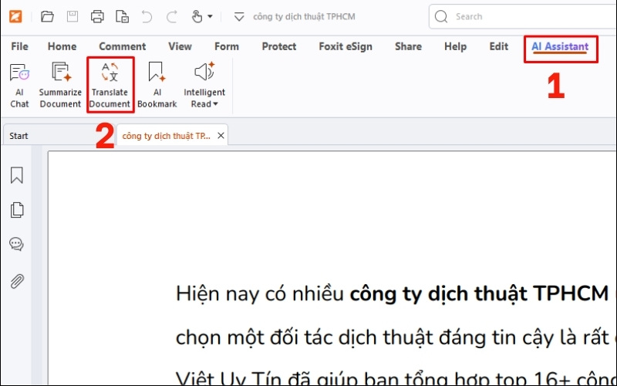Select the AI Assistant ribbon tab
Viewport: 617px width, 386px height.
pos(560,47)
